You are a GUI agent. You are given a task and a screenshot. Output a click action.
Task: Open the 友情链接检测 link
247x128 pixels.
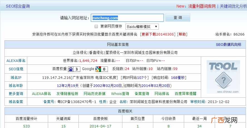pos(67,94)
